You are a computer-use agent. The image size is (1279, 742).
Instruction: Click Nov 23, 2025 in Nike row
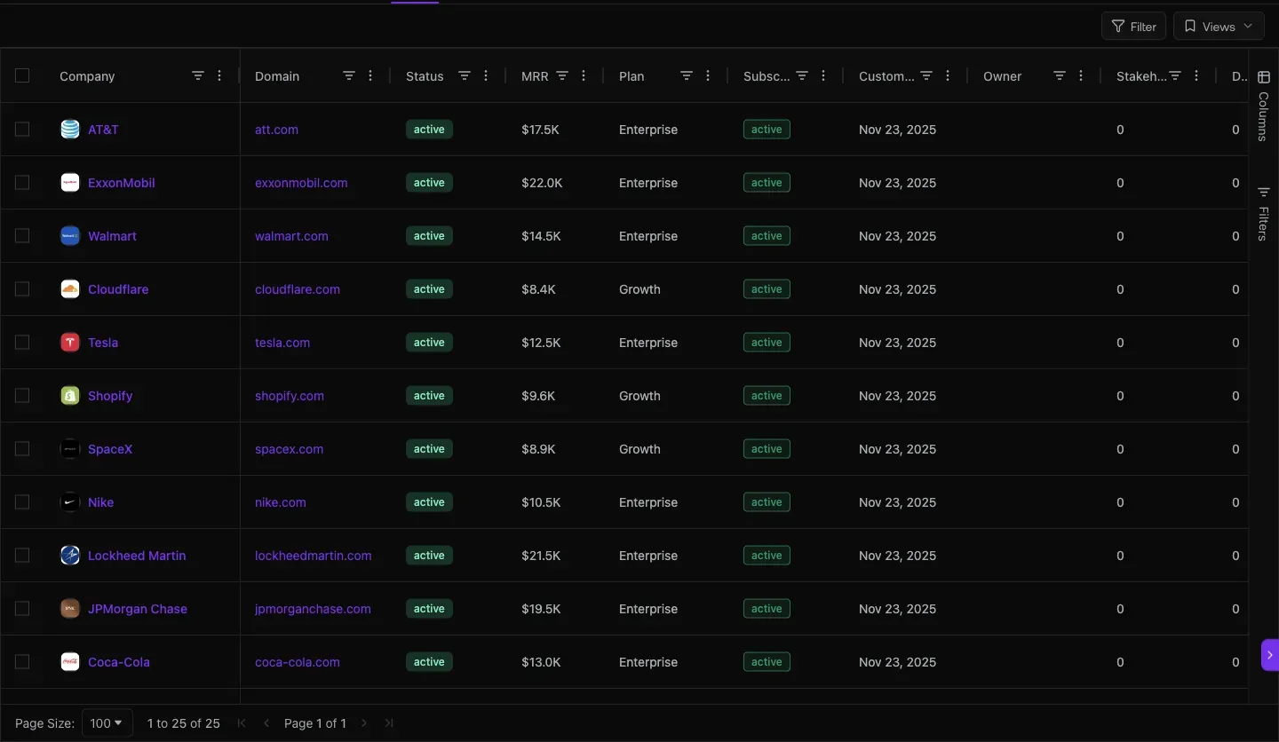click(x=897, y=502)
